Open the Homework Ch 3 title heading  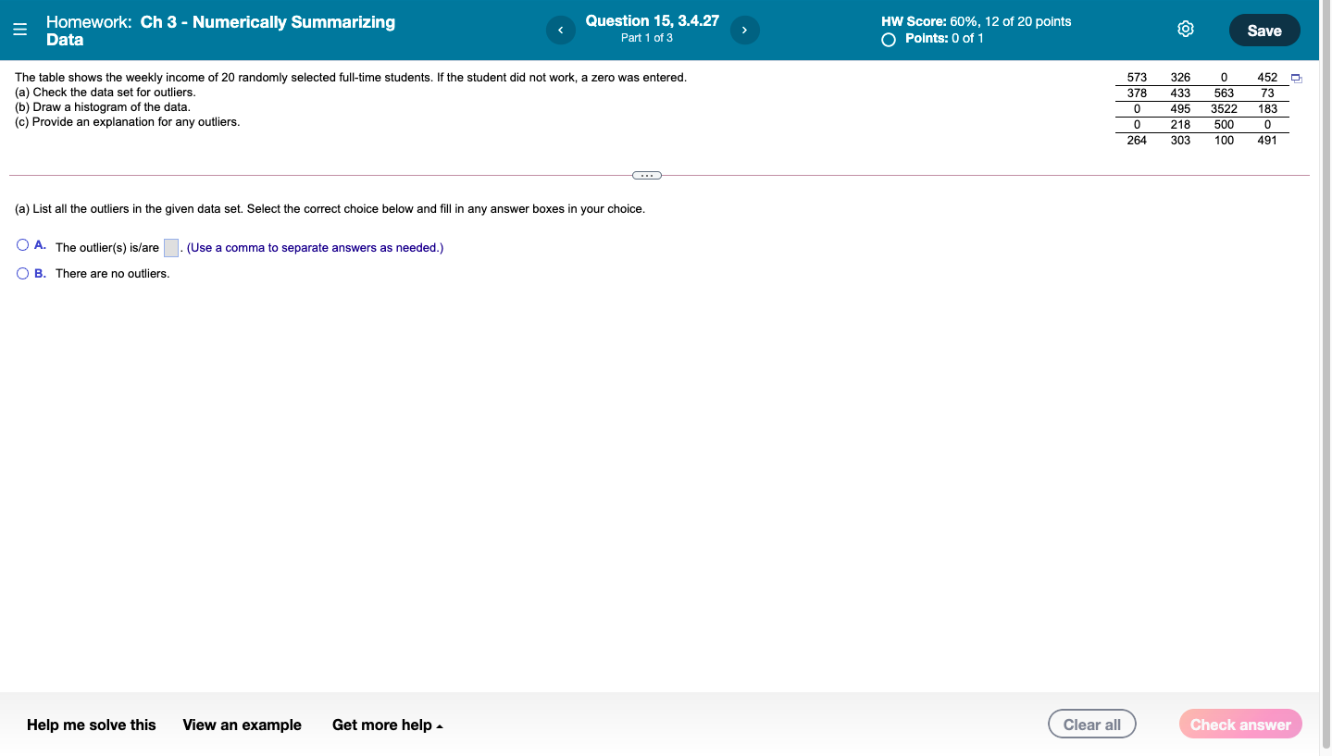coord(219,30)
